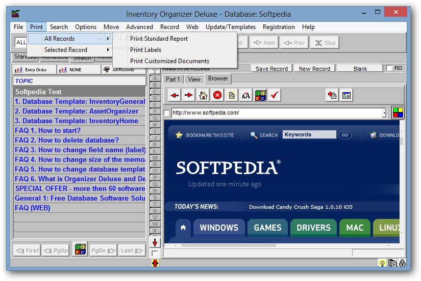Toggle the checkbox left of URL field
Image resolution: width=421 pixels, height=281 pixels.
click(166, 113)
